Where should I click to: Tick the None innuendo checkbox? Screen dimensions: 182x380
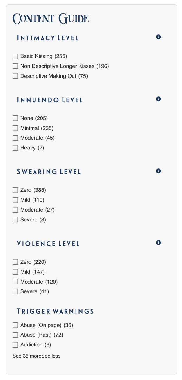[x=15, y=118]
